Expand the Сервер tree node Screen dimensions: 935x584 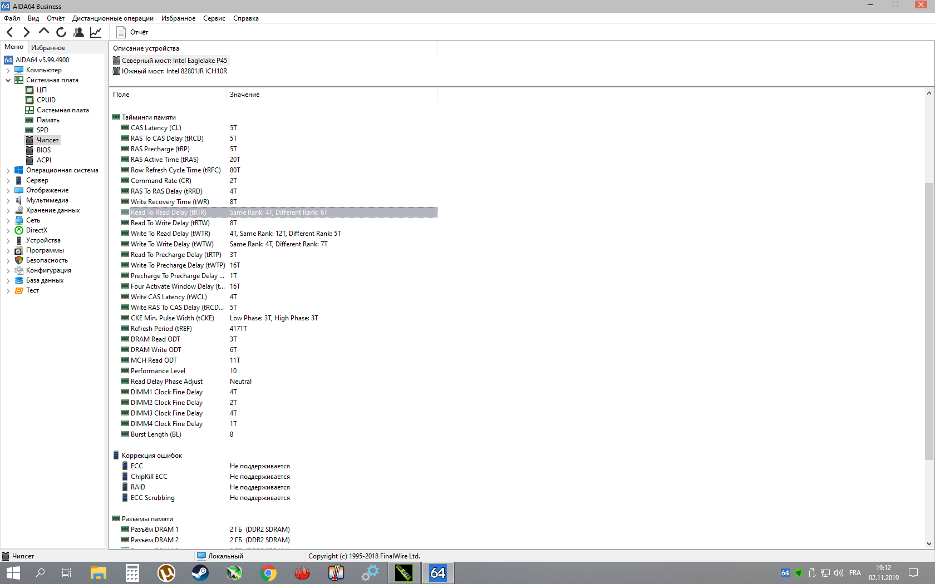pyautogui.click(x=8, y=180)
